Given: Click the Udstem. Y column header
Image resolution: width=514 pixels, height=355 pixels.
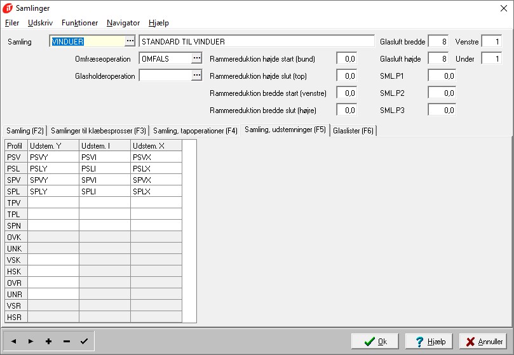Looking at the screenshot, I should coord(53,145).
